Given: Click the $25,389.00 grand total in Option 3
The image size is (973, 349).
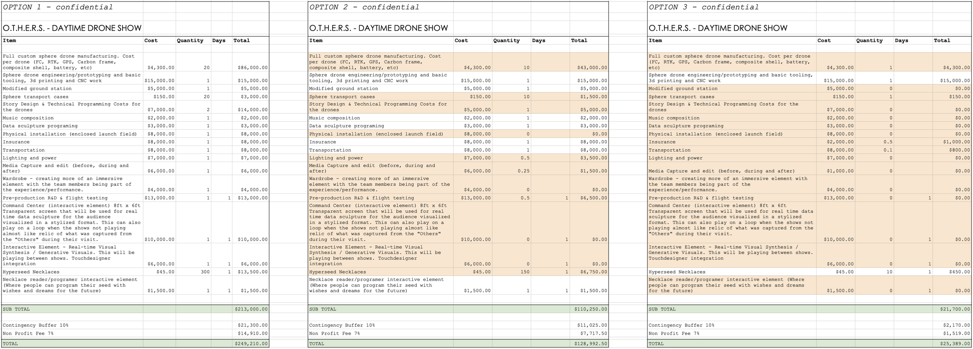Looking at the screenshot, I should point(955,344).
